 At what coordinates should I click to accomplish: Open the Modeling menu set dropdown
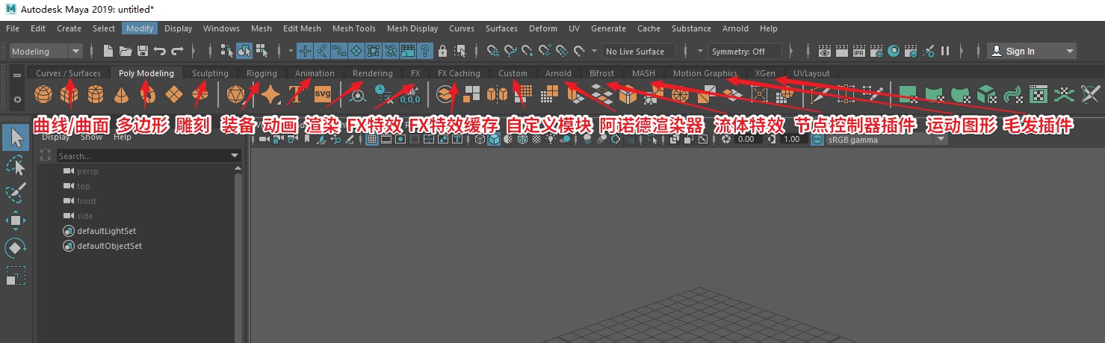(x=46, y=51)
